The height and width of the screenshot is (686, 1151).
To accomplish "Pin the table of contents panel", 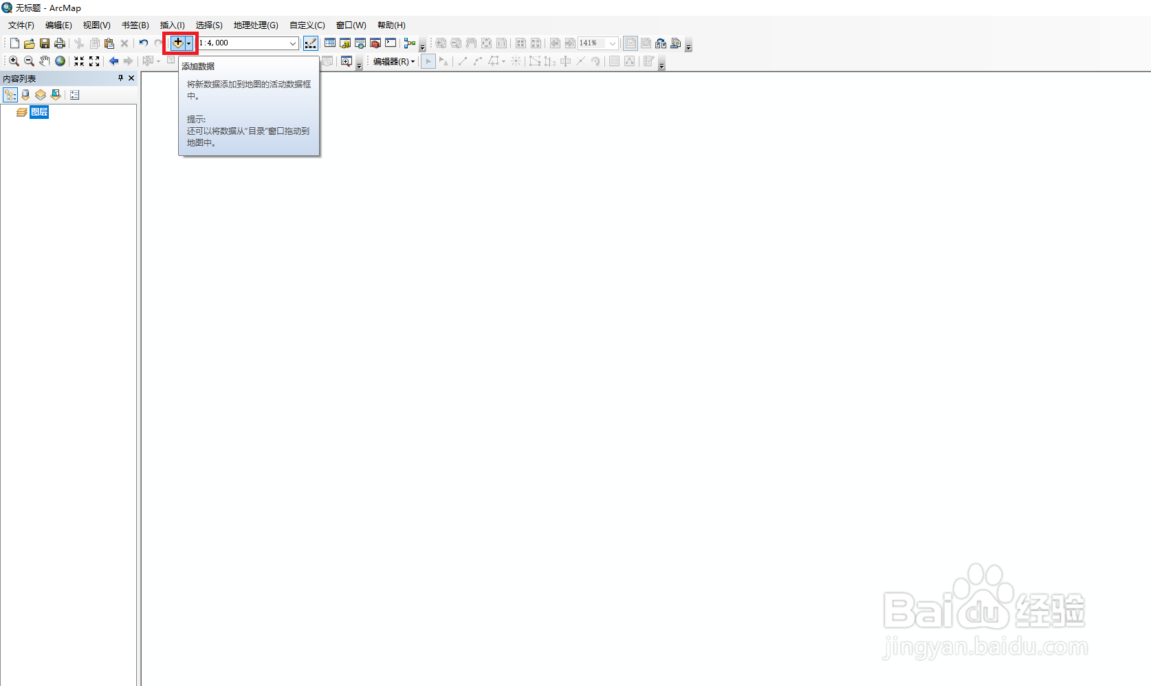I will pyautogui.click(x=120, y=78).
